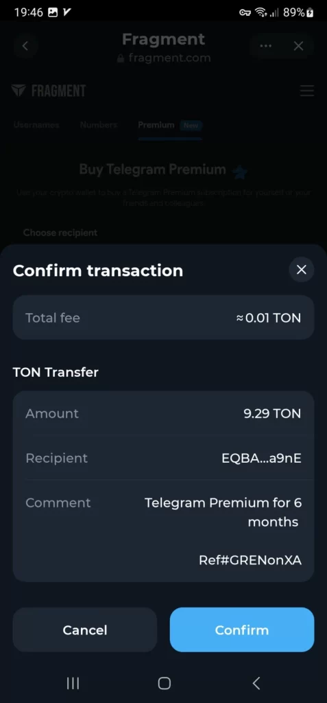Close the Fragment web view
The image size is (327, 703).
(298, 46)
